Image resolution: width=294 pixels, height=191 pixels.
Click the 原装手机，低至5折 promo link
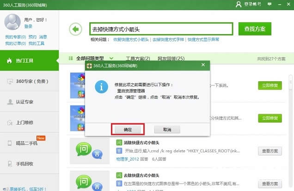pos(28,189)
